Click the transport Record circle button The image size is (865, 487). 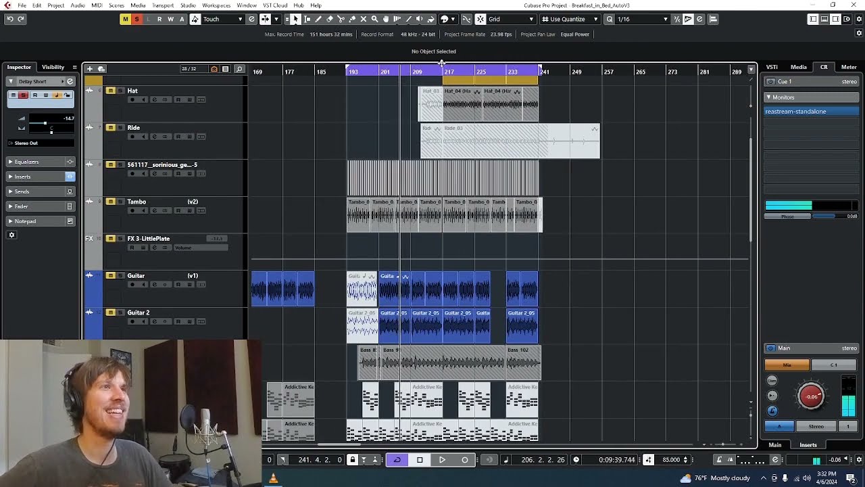465,460
